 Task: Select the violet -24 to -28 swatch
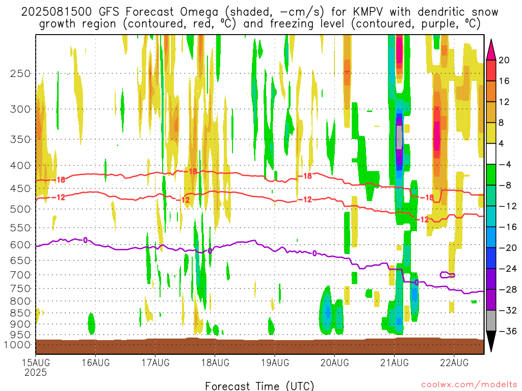491,279
